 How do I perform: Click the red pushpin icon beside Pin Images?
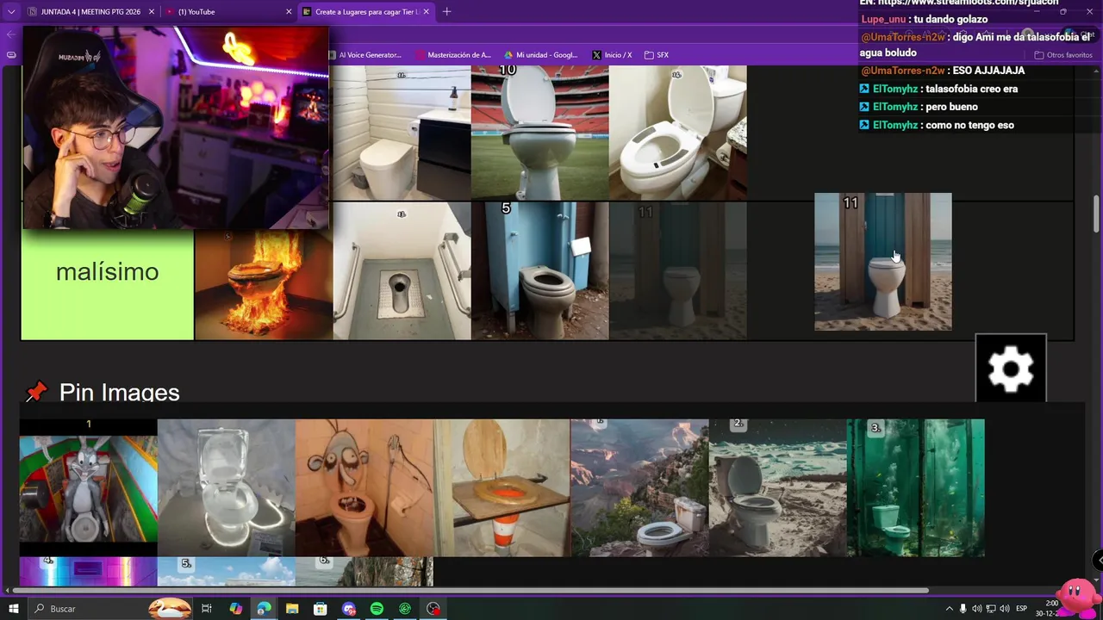tap(36, 393)
